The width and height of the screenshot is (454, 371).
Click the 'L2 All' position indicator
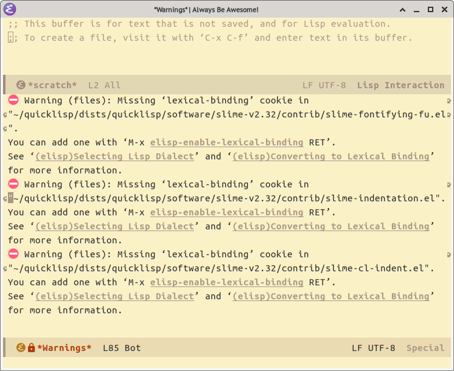104,85
